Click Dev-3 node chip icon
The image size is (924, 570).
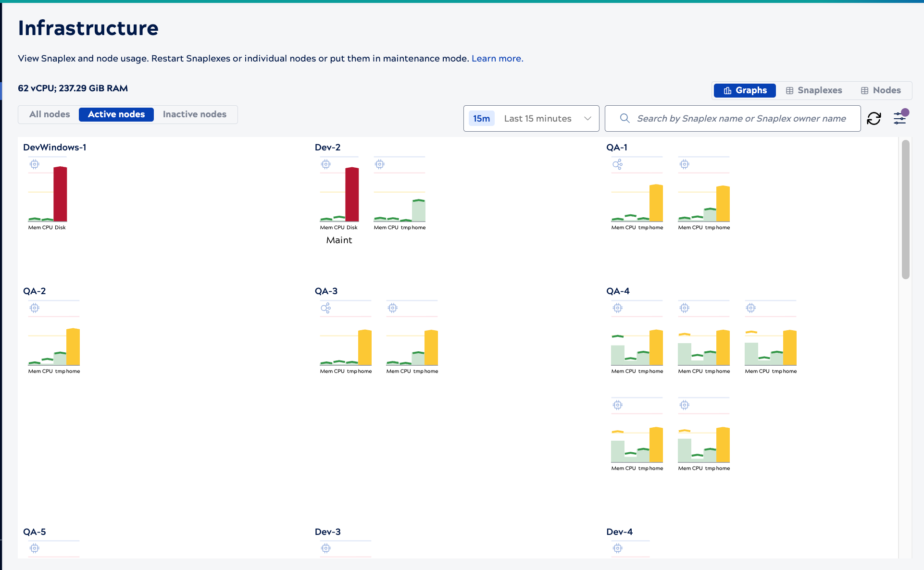coord(326,548)
